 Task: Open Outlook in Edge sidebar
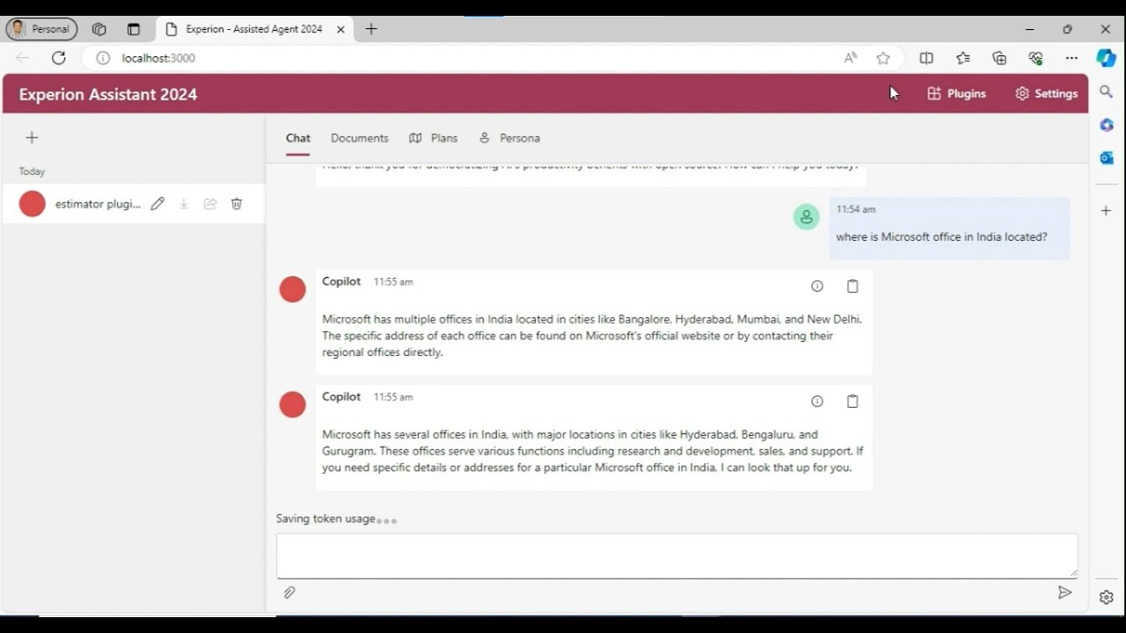click(x=1107, y=157)
